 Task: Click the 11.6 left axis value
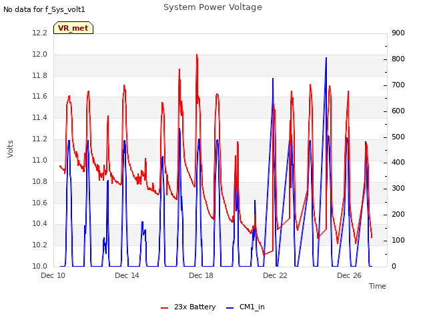point(40,96)
